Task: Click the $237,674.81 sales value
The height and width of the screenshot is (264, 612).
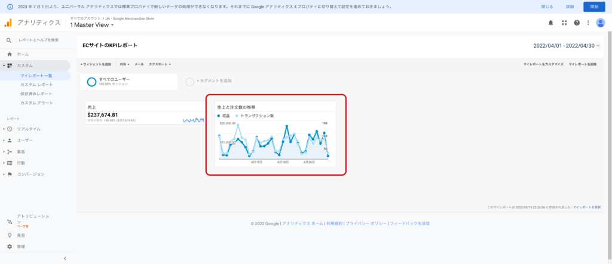Action: [x=103, y=115]
